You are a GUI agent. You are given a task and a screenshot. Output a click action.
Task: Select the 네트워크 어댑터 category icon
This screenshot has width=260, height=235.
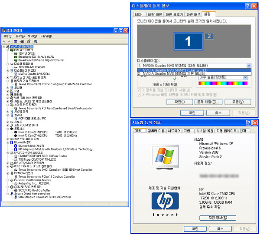[x=12, y=50]
